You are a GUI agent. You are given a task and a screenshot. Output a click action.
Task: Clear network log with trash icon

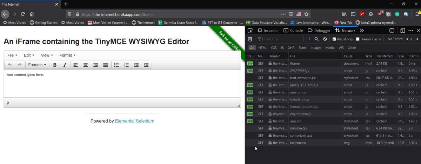250,39
